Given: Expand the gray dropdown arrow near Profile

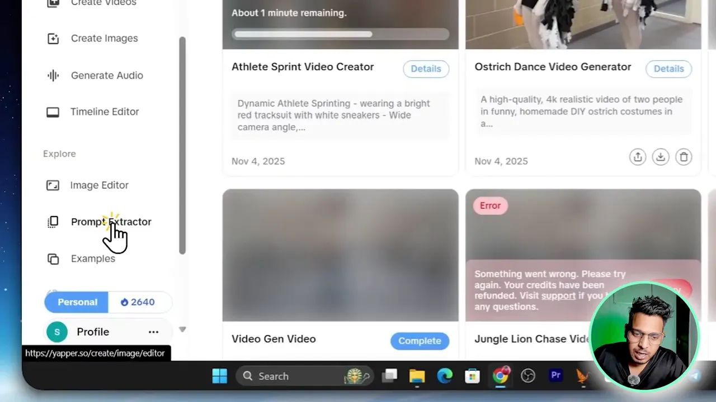Looking at the screenshot, I should pyautogui.click(x=182, y=329).
